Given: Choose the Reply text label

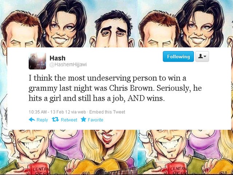Looking at the screenshot, I should 42,120.
